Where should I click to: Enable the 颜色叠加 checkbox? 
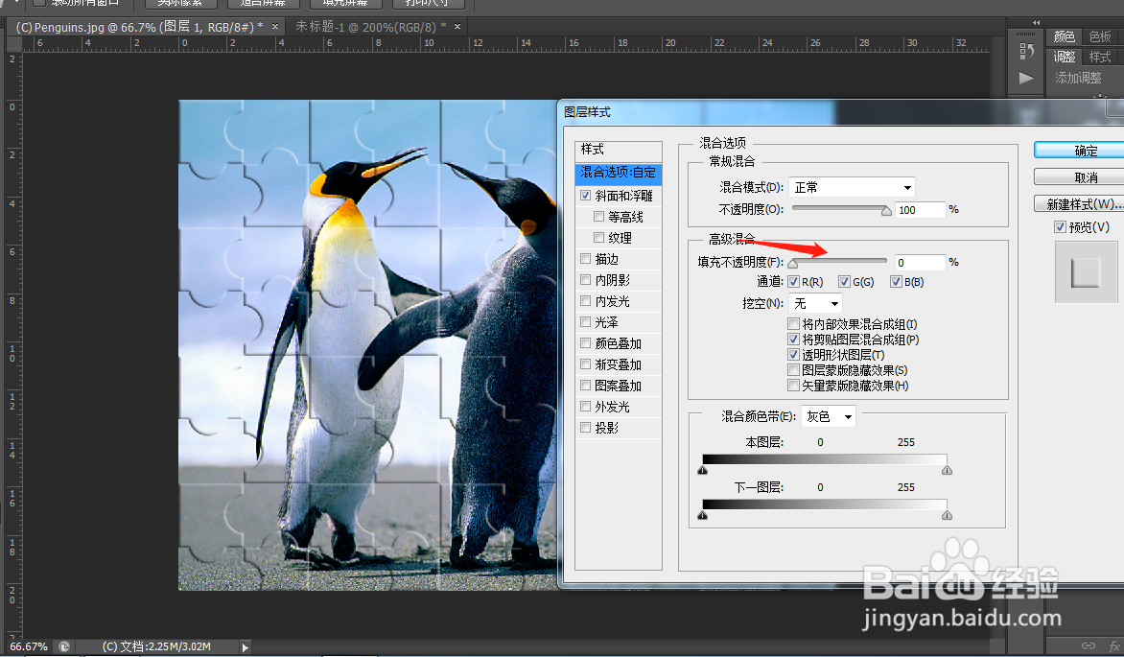[586, 342]
